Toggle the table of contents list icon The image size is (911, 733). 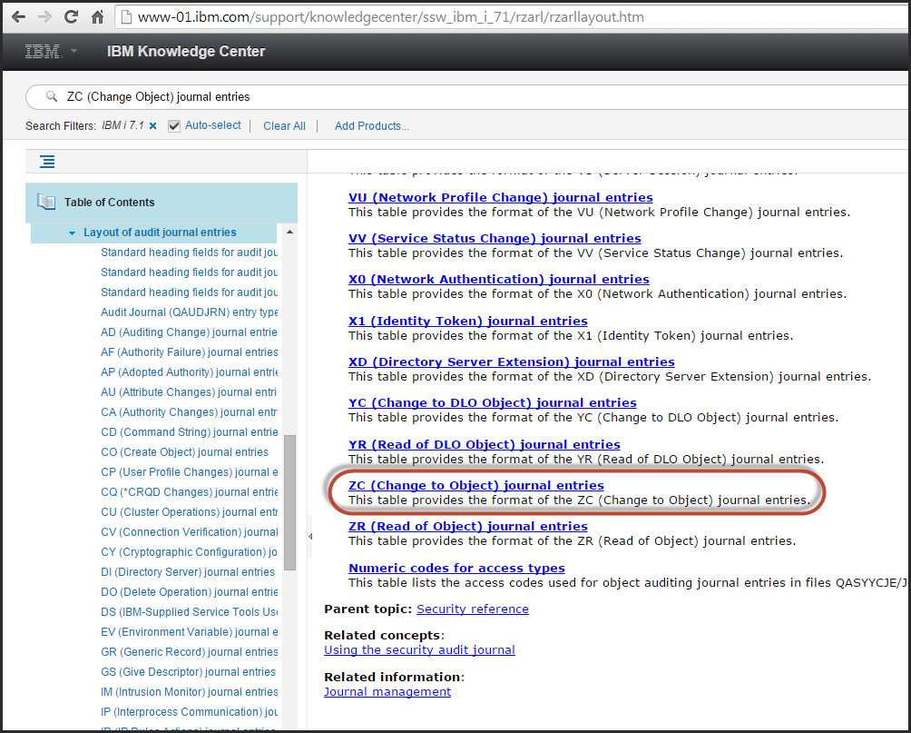click(x=47, y=162)
